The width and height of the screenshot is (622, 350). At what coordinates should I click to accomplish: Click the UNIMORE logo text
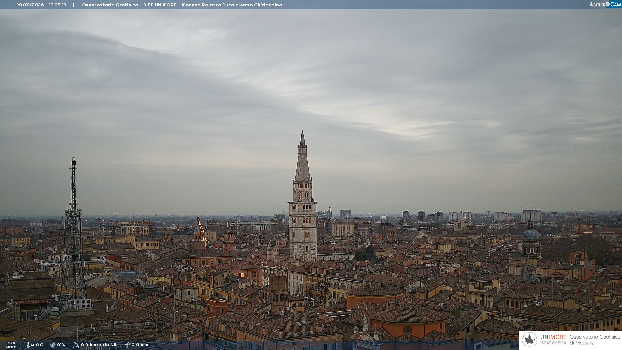[553, 337]
